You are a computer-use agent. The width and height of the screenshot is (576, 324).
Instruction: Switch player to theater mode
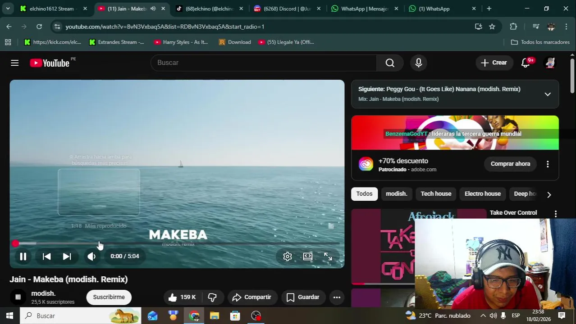point(308,256)
